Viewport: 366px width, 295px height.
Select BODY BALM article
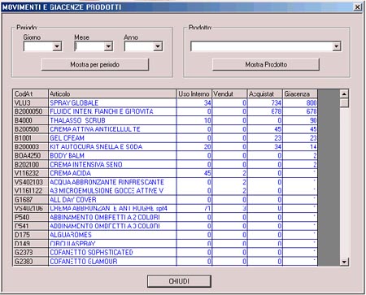tap(112, 156)
